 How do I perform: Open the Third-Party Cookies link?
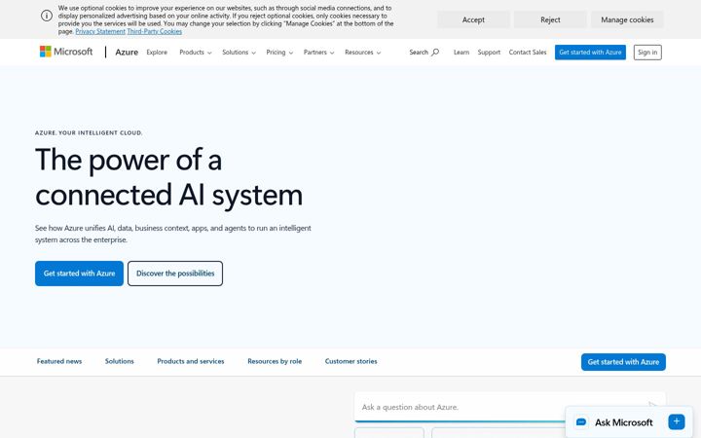(x=154, y=32)
